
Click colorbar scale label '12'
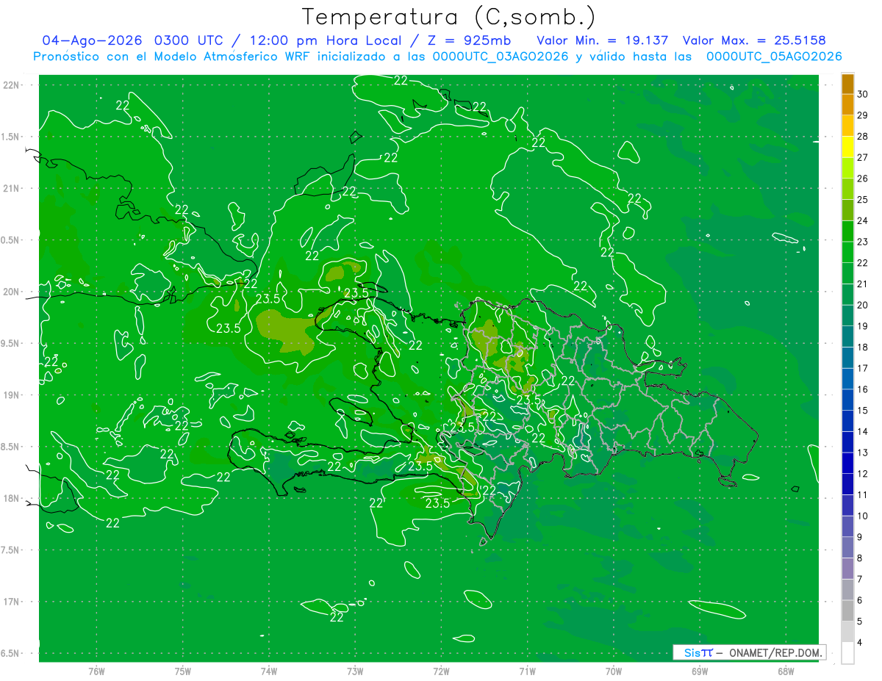(x=863, y=474)
